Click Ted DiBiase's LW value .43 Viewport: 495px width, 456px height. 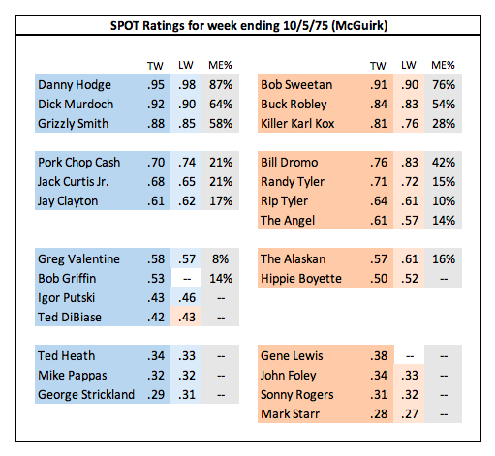point(186,317)
